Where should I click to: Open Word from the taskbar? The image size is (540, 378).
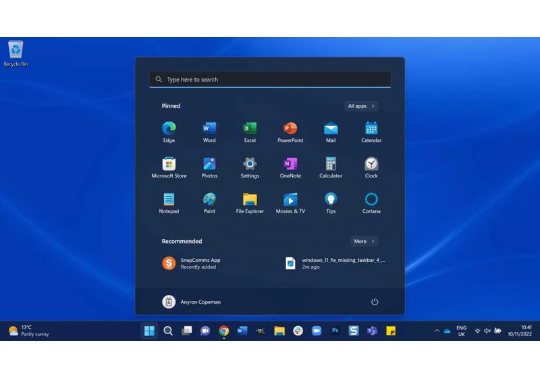[242, 331]
